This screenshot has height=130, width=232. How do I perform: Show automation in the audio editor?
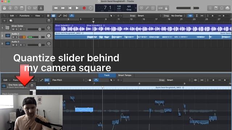tap(42, 80)
